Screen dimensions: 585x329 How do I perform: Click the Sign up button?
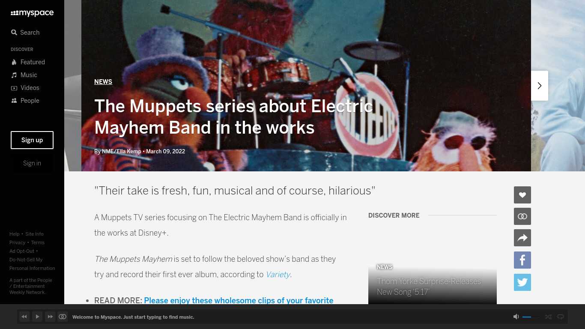click(32, 140)
